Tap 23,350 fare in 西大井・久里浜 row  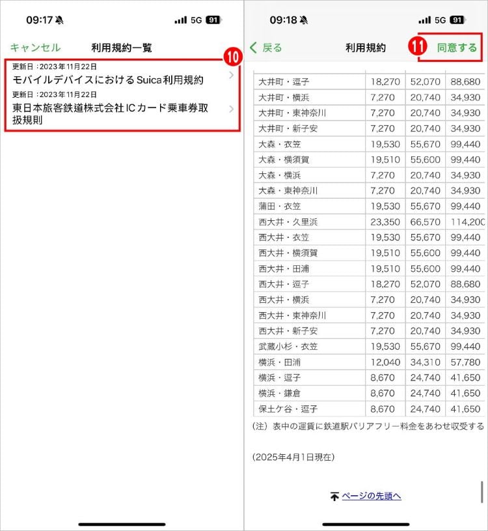point(385,222)
